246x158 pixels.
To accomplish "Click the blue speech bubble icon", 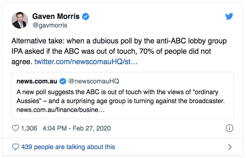I will click(x=16, y=147).
